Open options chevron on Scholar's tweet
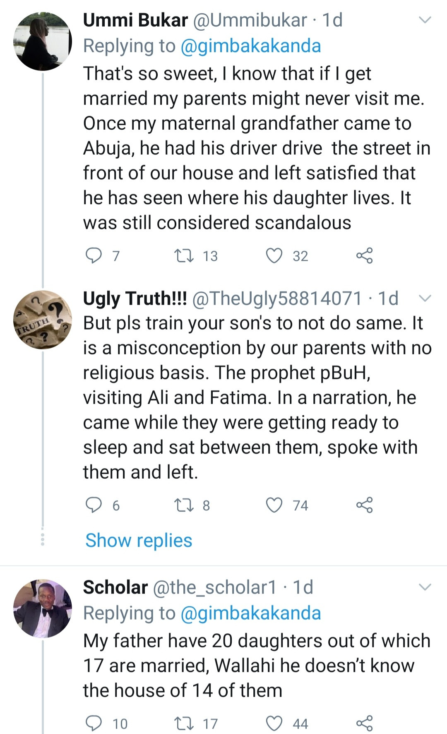 [425, 587]
